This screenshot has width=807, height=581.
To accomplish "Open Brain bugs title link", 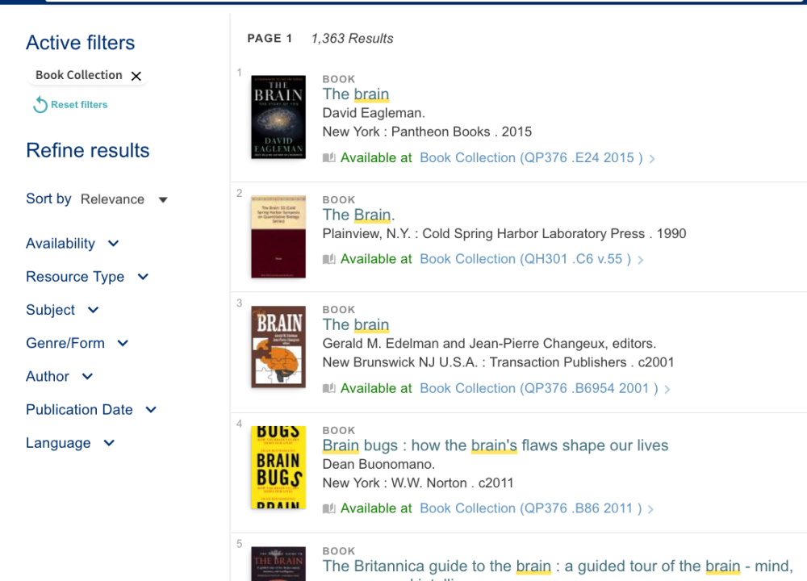I will 495,445.
